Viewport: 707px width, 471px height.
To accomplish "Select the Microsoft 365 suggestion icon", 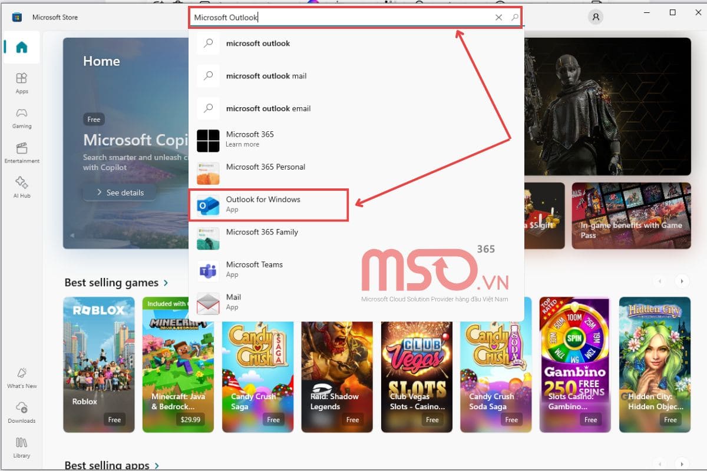I will tap(208, 141).
